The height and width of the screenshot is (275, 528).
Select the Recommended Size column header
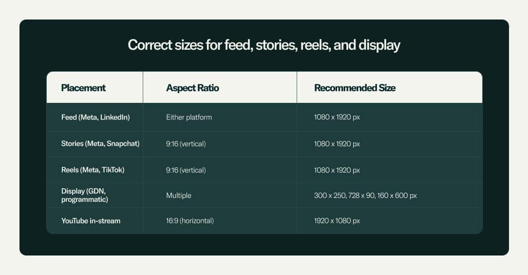tap(355, 88)
